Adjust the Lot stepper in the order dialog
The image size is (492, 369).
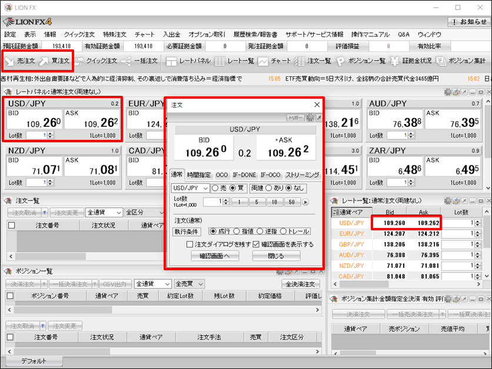[x=226, y=202]
